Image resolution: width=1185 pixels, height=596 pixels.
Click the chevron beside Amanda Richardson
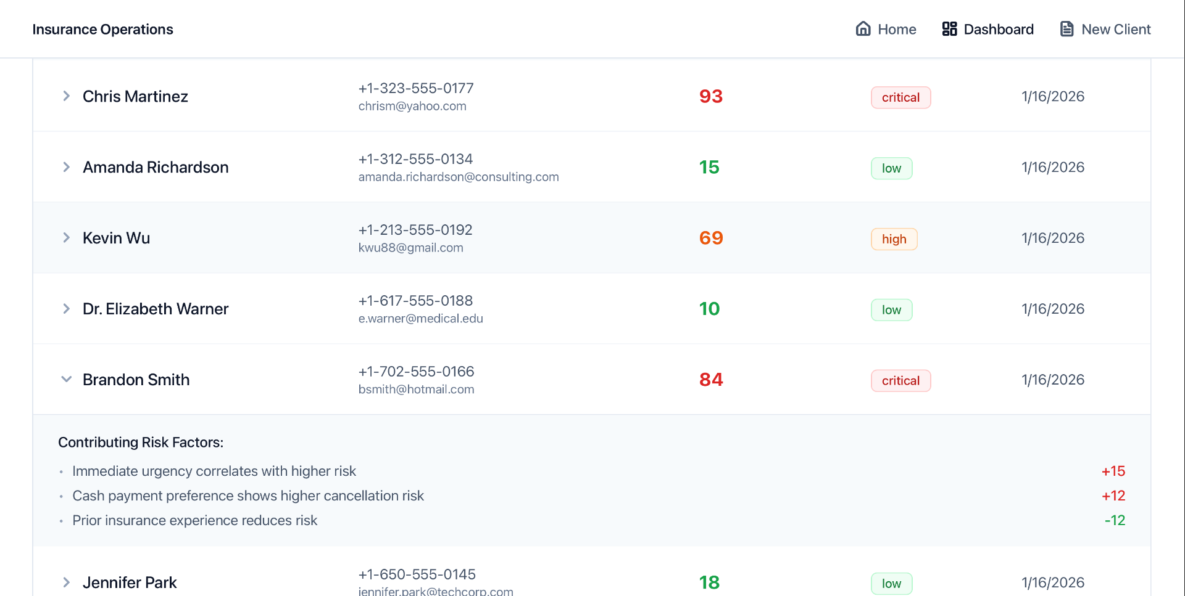pos(67,167)
